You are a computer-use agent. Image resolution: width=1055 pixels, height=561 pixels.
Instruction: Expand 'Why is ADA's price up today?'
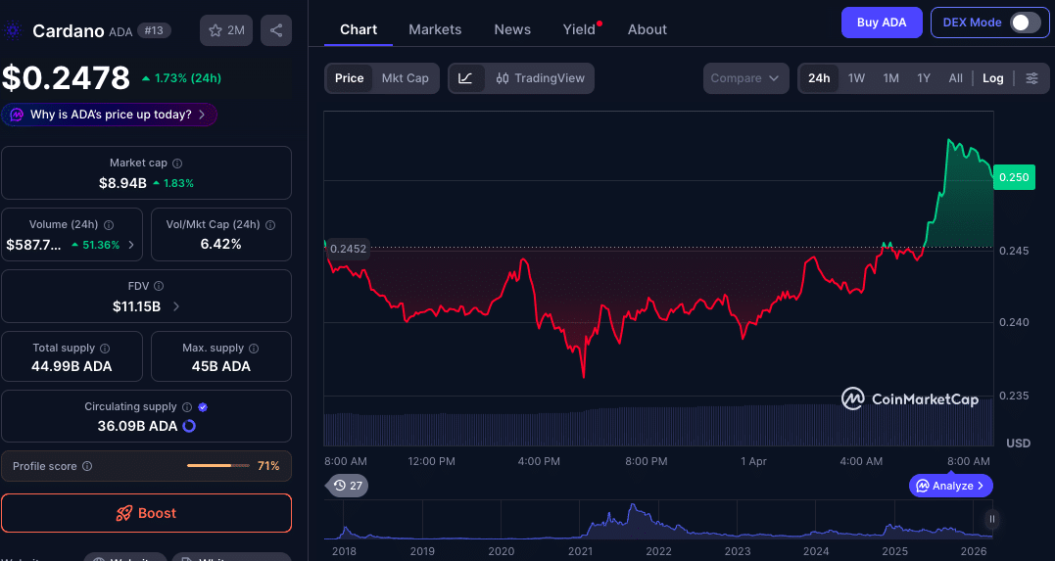tap(109, 115)
